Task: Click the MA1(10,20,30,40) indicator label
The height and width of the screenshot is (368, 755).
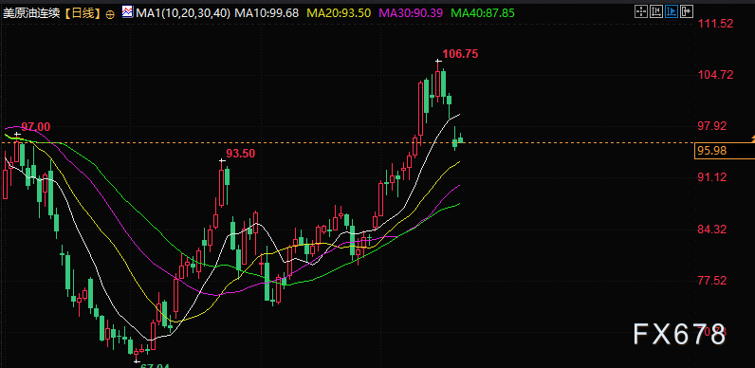Action: click(183, 13)
